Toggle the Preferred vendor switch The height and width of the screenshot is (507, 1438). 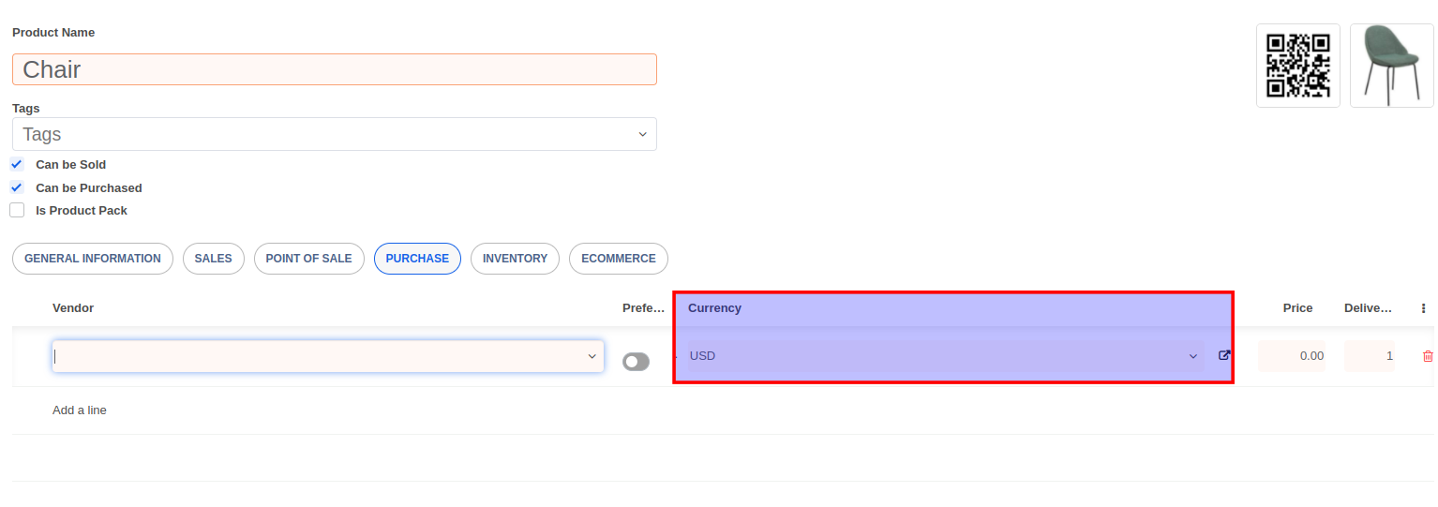(636, 362)
